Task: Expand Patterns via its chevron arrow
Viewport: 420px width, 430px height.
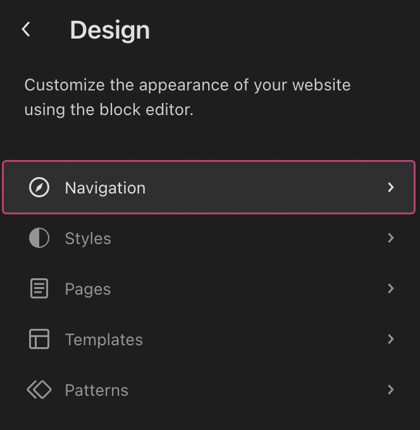Action: click(391, 390)
